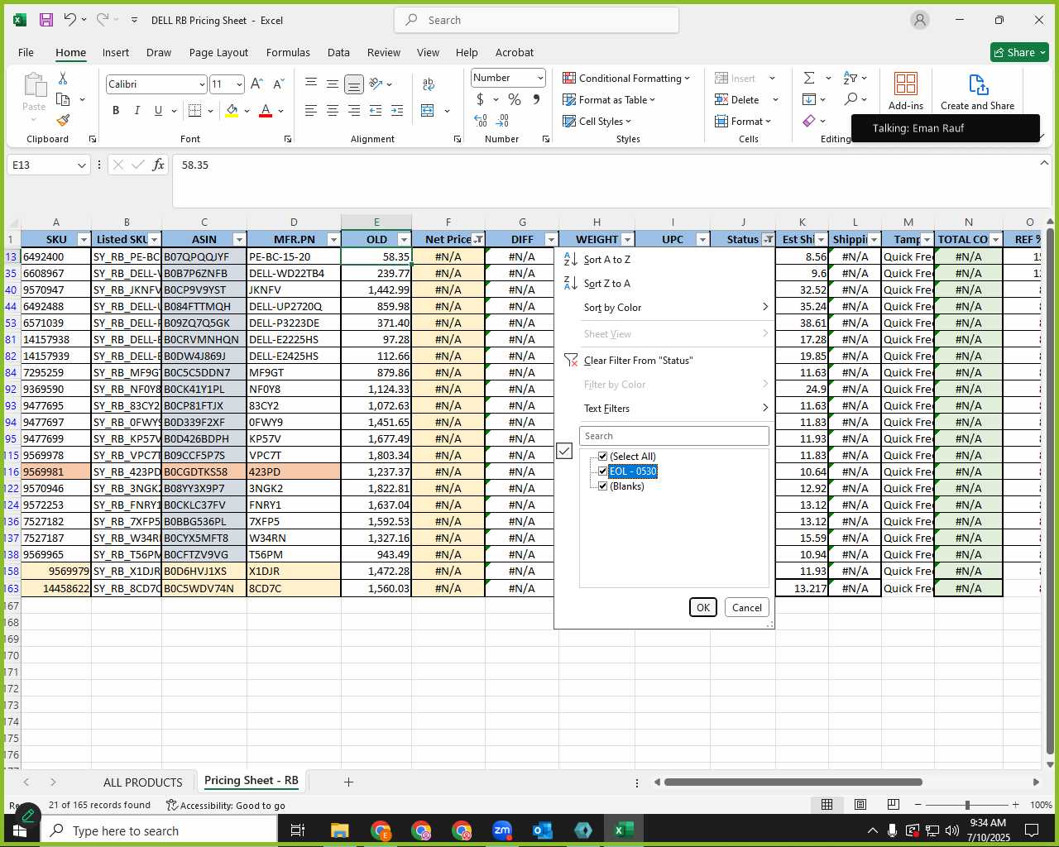Click the Undo arrow icon
The image size is (1059, 847).
click(69, 20)
